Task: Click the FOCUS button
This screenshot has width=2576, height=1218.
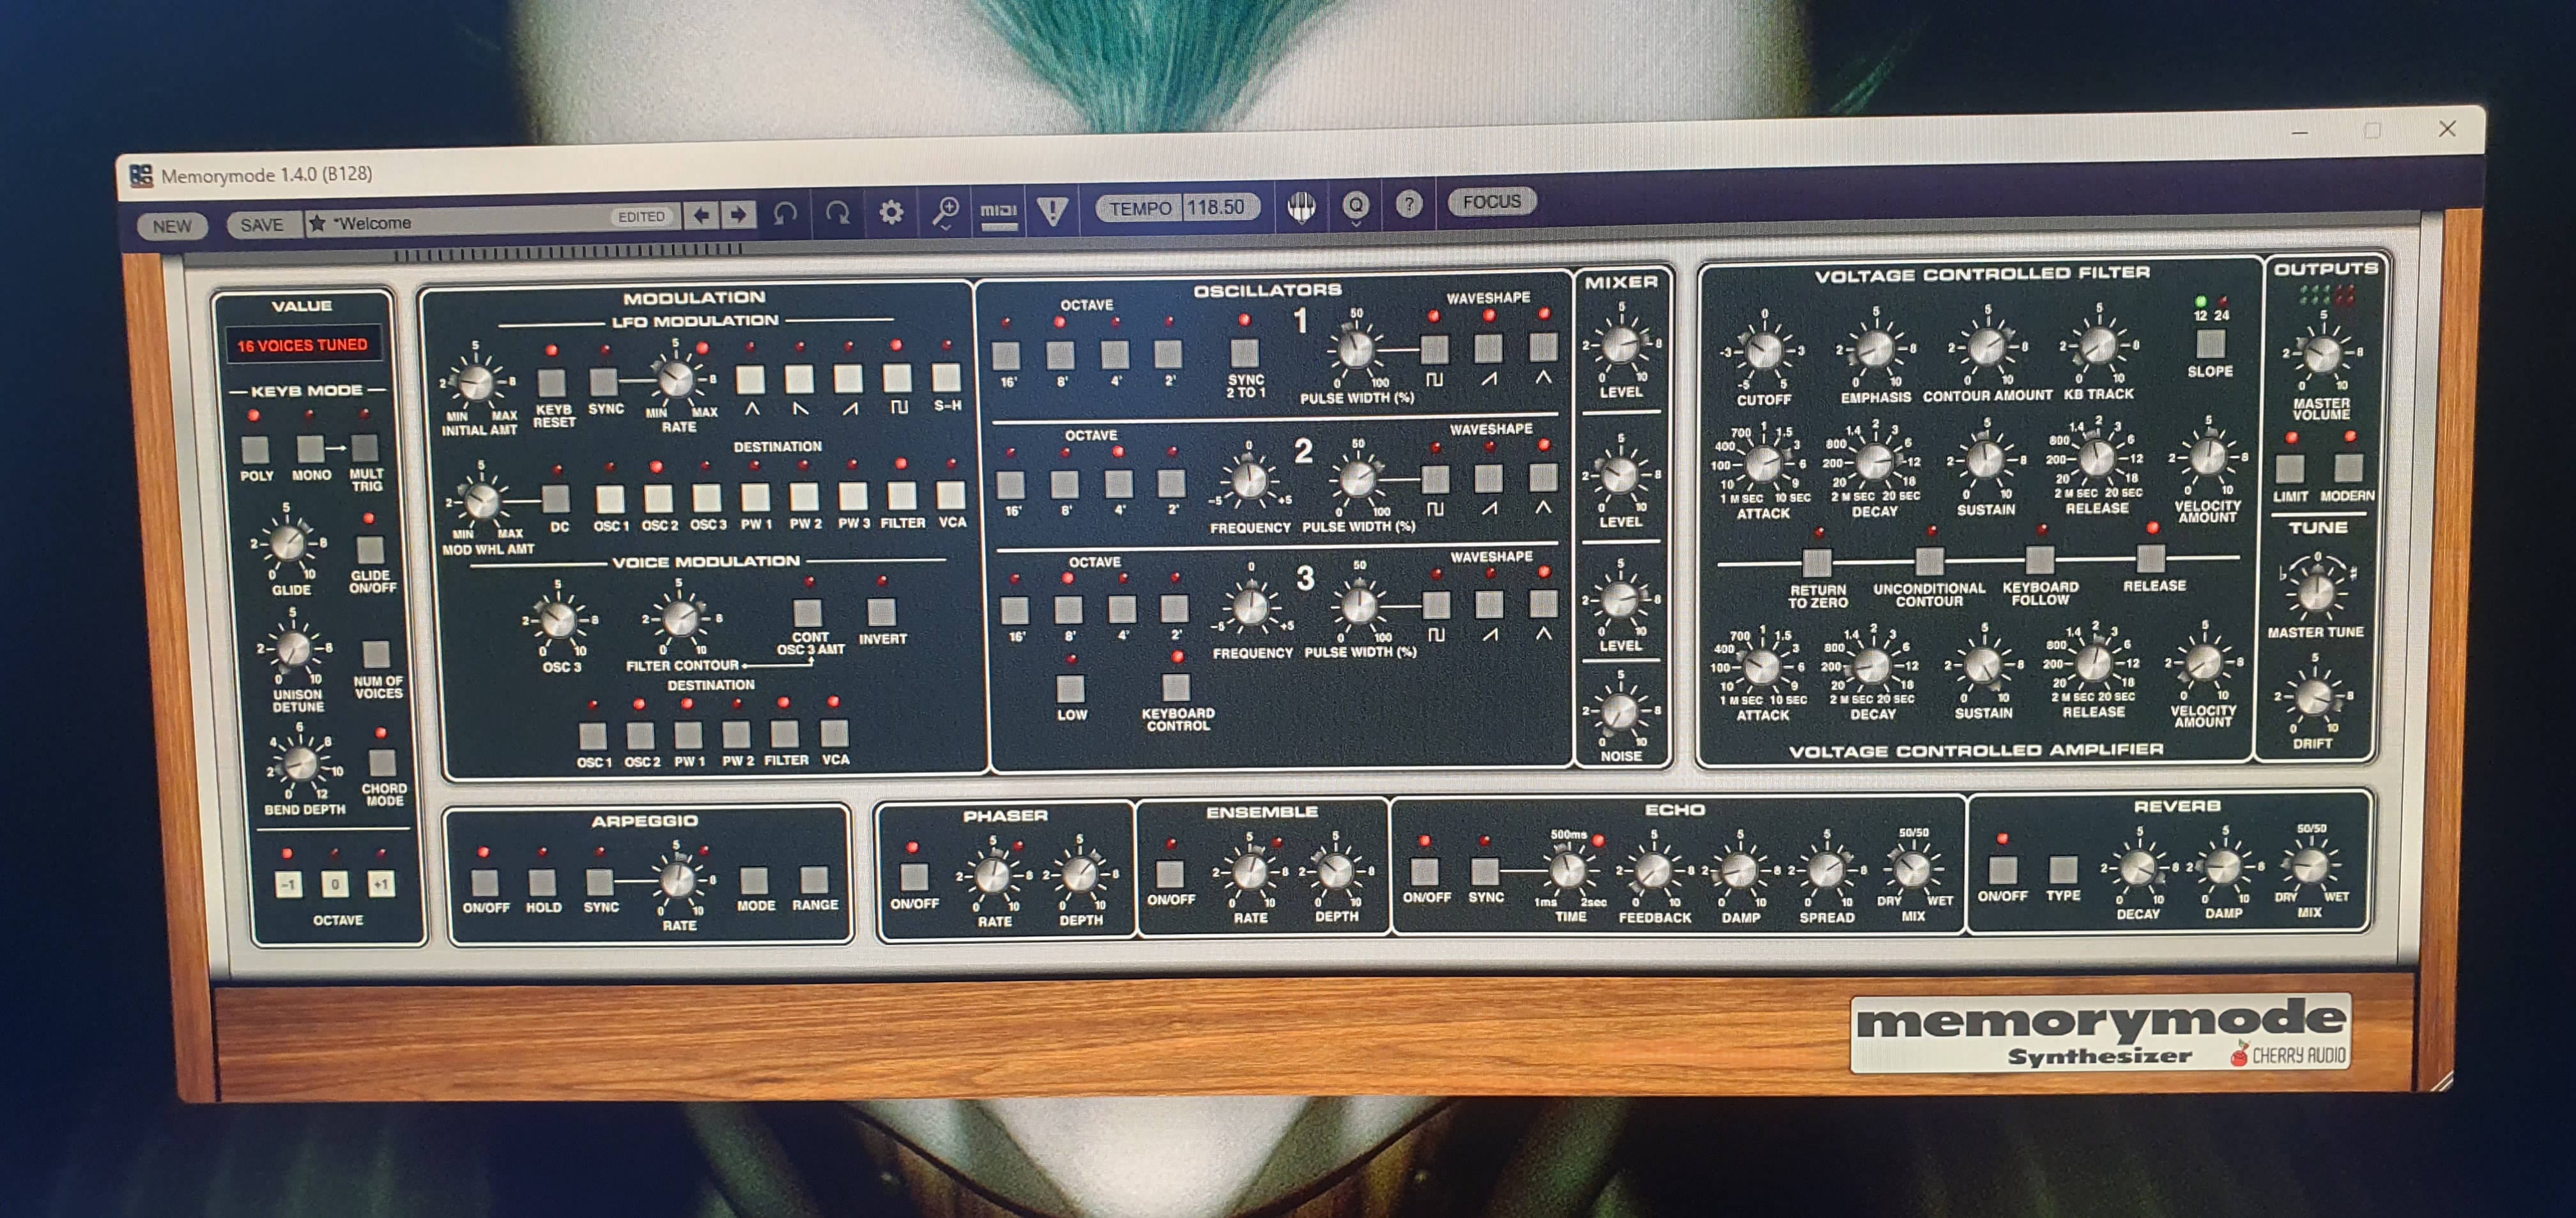Action: click(x=1491, y=202)
